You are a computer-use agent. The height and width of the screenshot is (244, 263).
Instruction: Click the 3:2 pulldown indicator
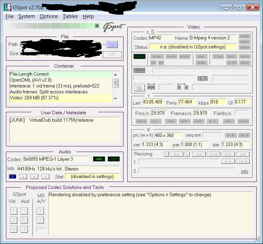213,121
